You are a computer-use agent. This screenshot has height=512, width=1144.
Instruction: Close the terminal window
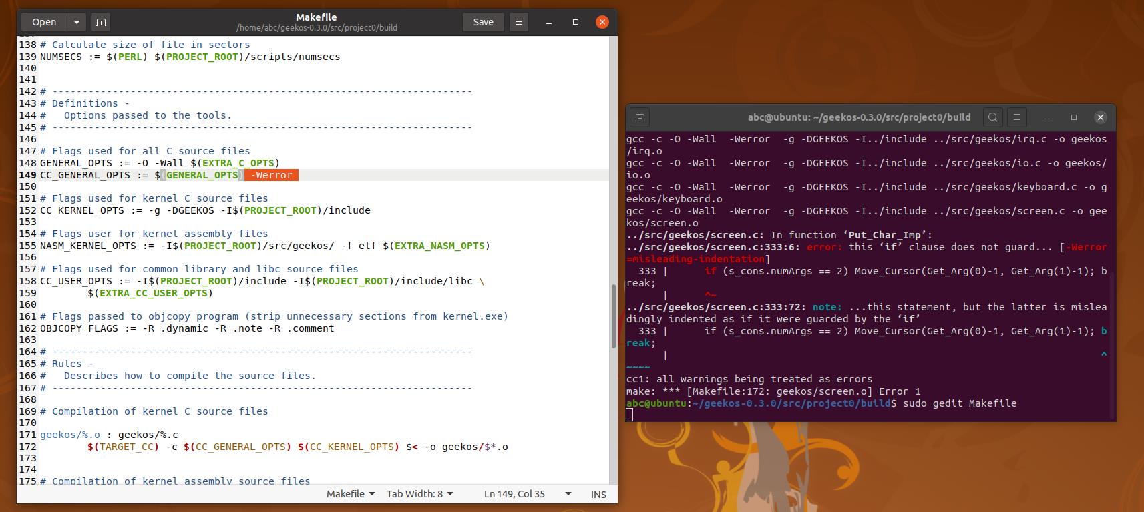pos(1101,117)
